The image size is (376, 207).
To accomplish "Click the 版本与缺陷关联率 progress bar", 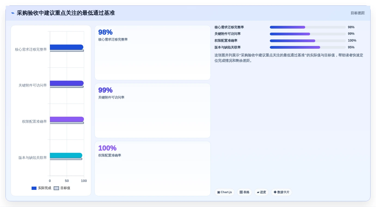I will (308, 47).
